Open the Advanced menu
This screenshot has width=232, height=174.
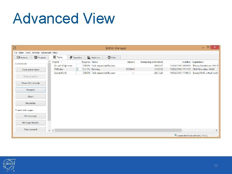pyautogui.click(x=46, y=53)
